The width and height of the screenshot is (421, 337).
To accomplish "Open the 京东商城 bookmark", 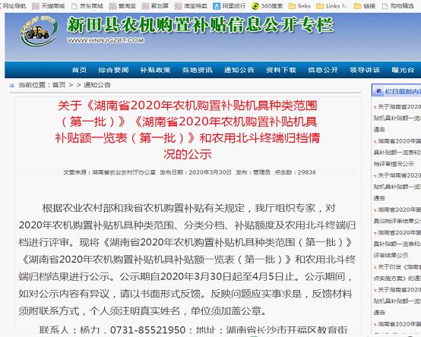I will 87,6.
